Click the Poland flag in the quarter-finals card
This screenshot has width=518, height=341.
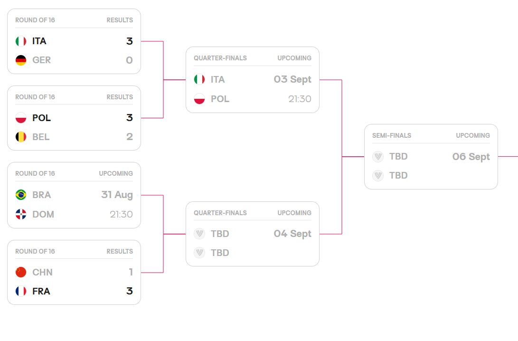tap(199, 99)
